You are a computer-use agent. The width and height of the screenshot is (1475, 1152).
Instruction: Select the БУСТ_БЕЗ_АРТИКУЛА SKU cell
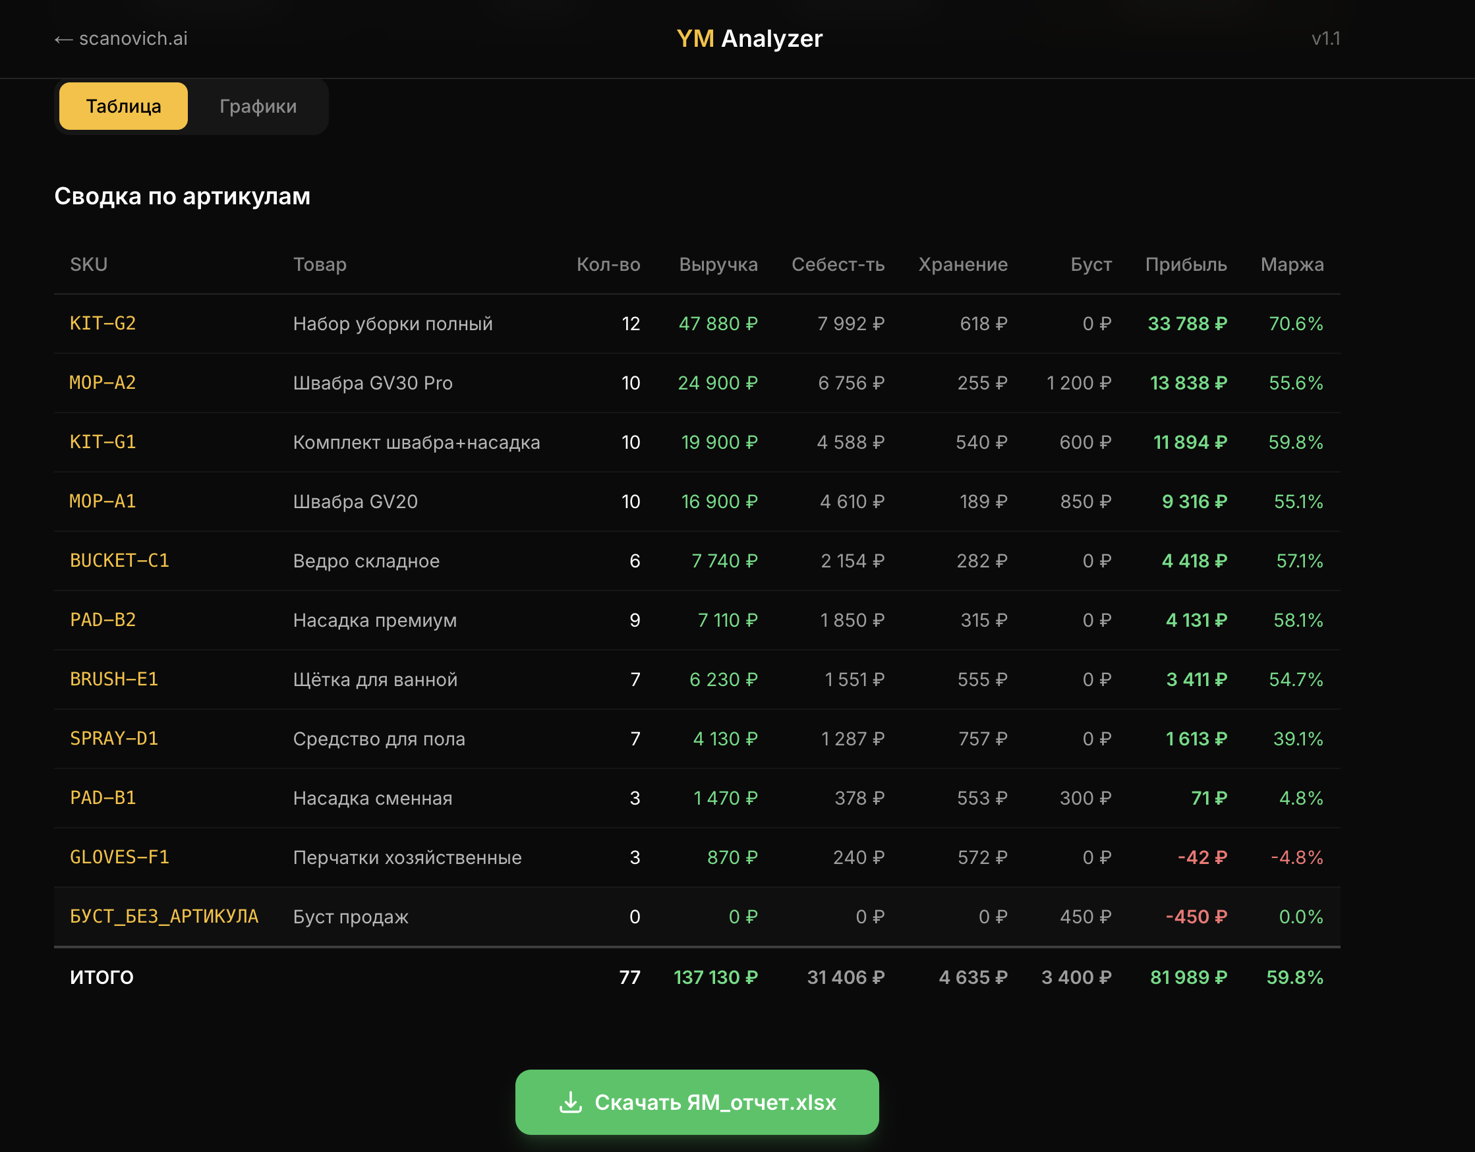coord(164,916)
